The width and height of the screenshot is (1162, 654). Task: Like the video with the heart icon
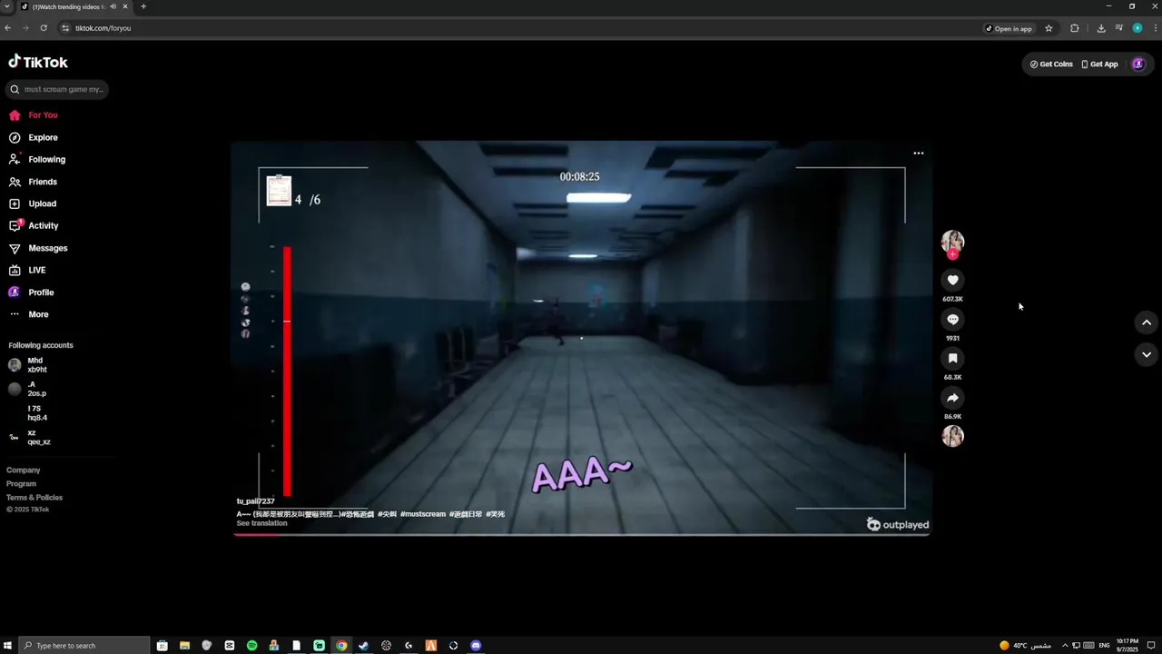tap(952, 280)
